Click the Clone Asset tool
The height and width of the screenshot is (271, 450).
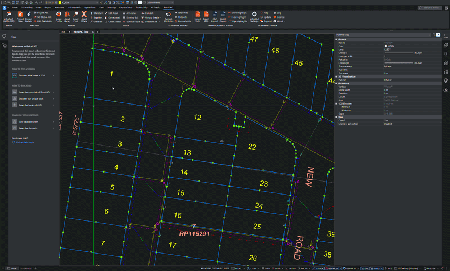pos(112,17)
